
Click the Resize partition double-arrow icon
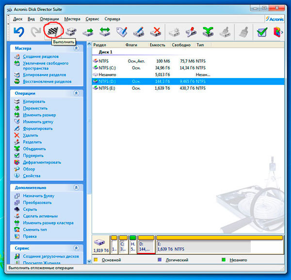click(105, 32)
